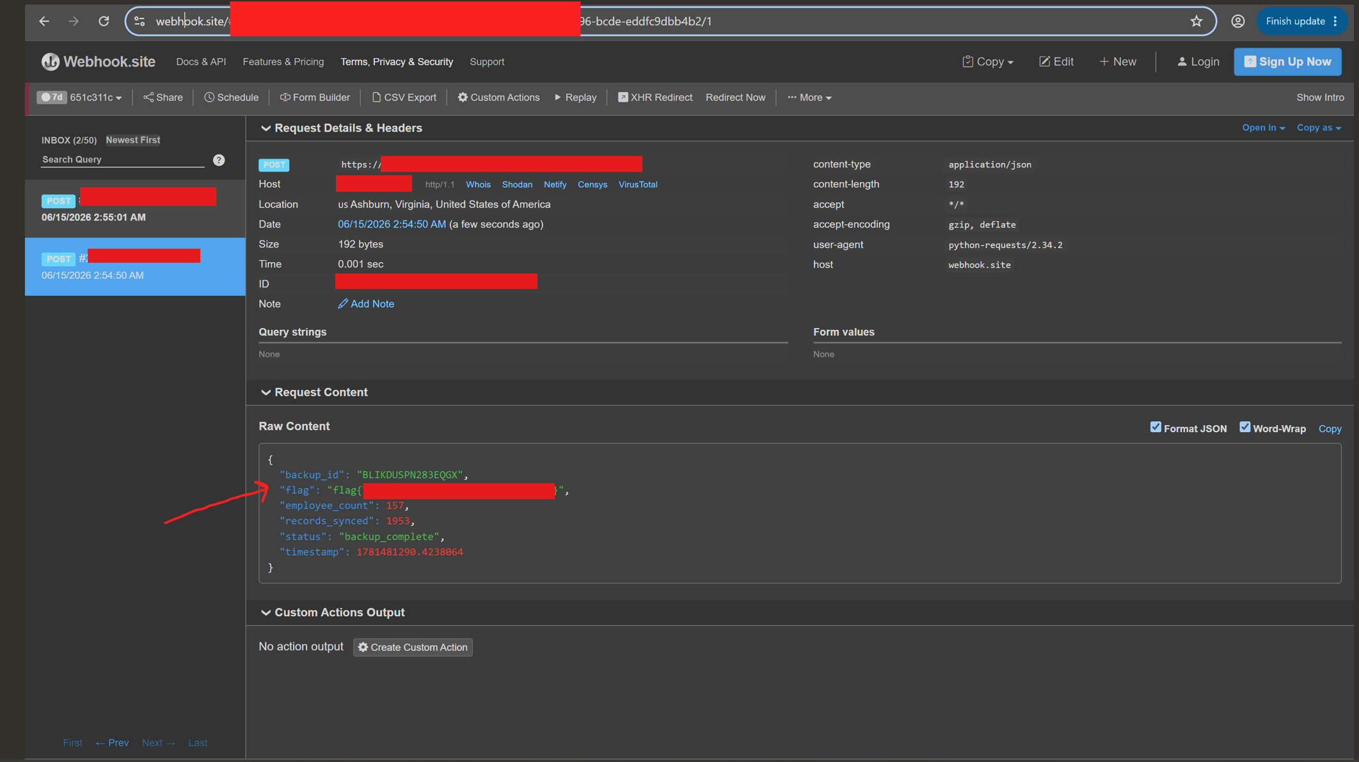Image resolution: width=1359 pixels, height=762 pixels.
Task: Open Censys lookup for host
Action: 592,184
